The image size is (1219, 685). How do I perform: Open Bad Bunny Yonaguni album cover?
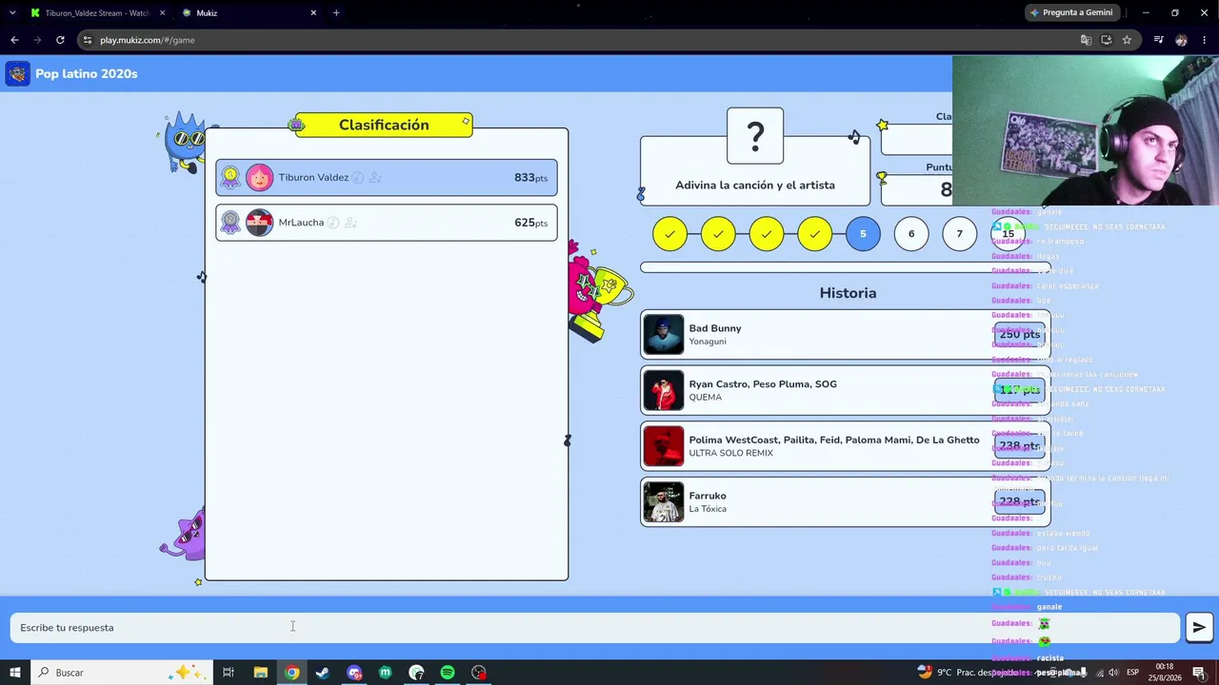pyautogui.click(x=663, y=335)
